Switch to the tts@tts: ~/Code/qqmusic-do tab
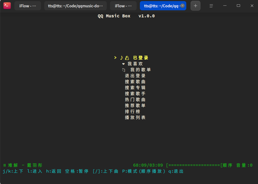The image size is (258, 184). point(75,6)
